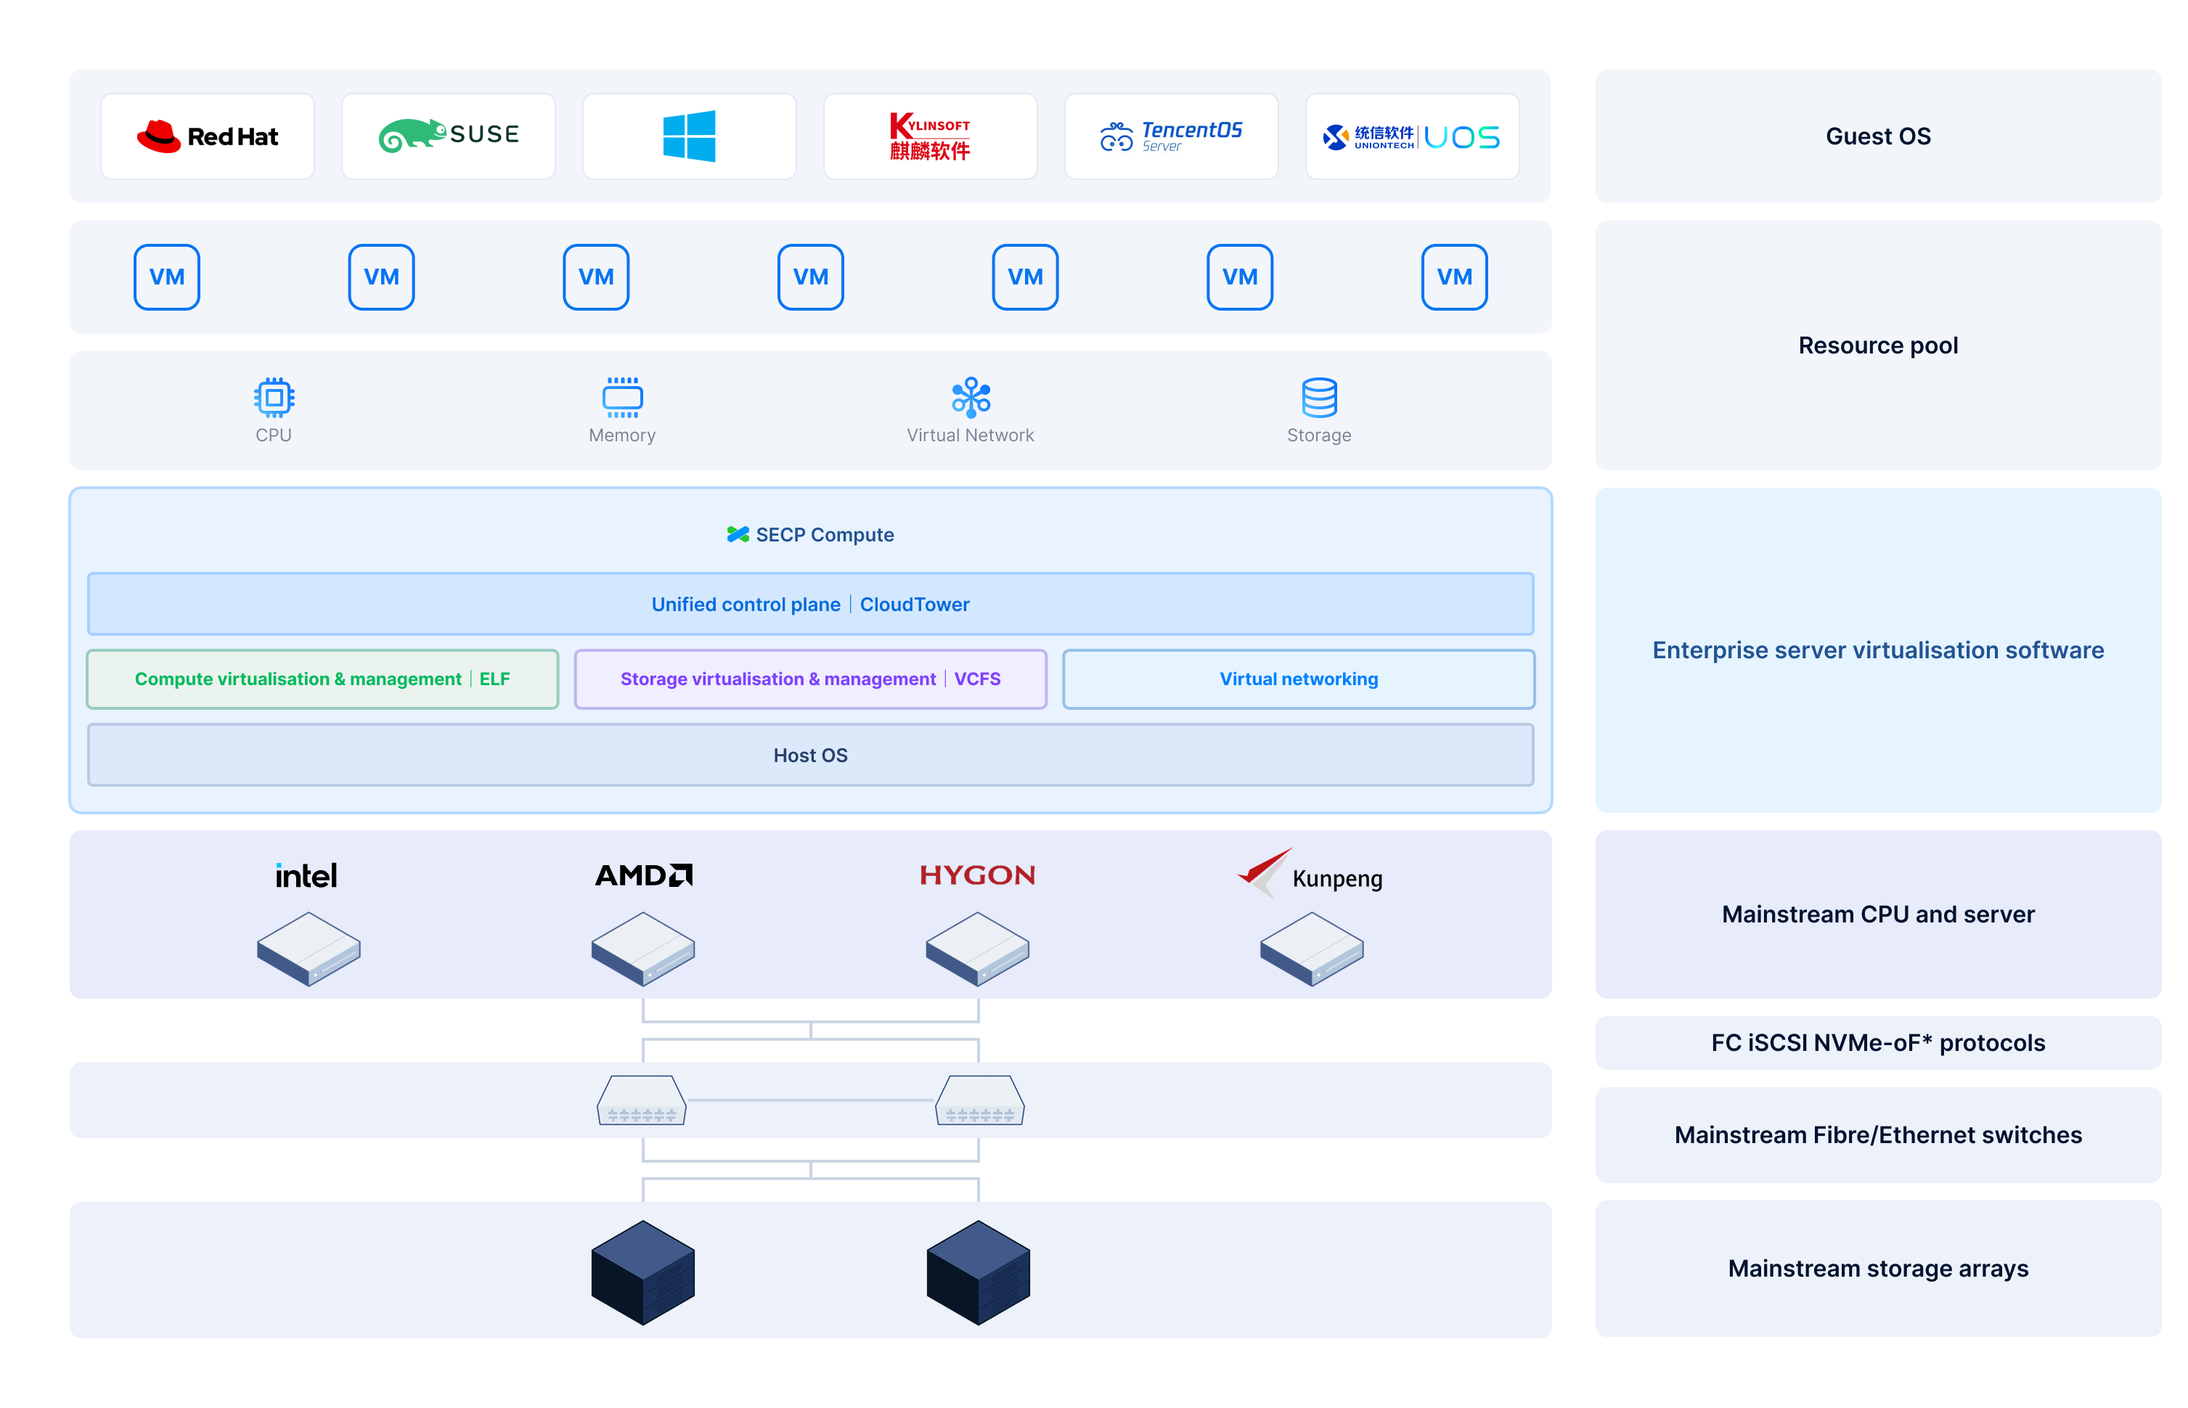Screen dimensions: 2188x1408
Task: Select the SUSE chameleon logo card
Action: [x=448, y=136]
